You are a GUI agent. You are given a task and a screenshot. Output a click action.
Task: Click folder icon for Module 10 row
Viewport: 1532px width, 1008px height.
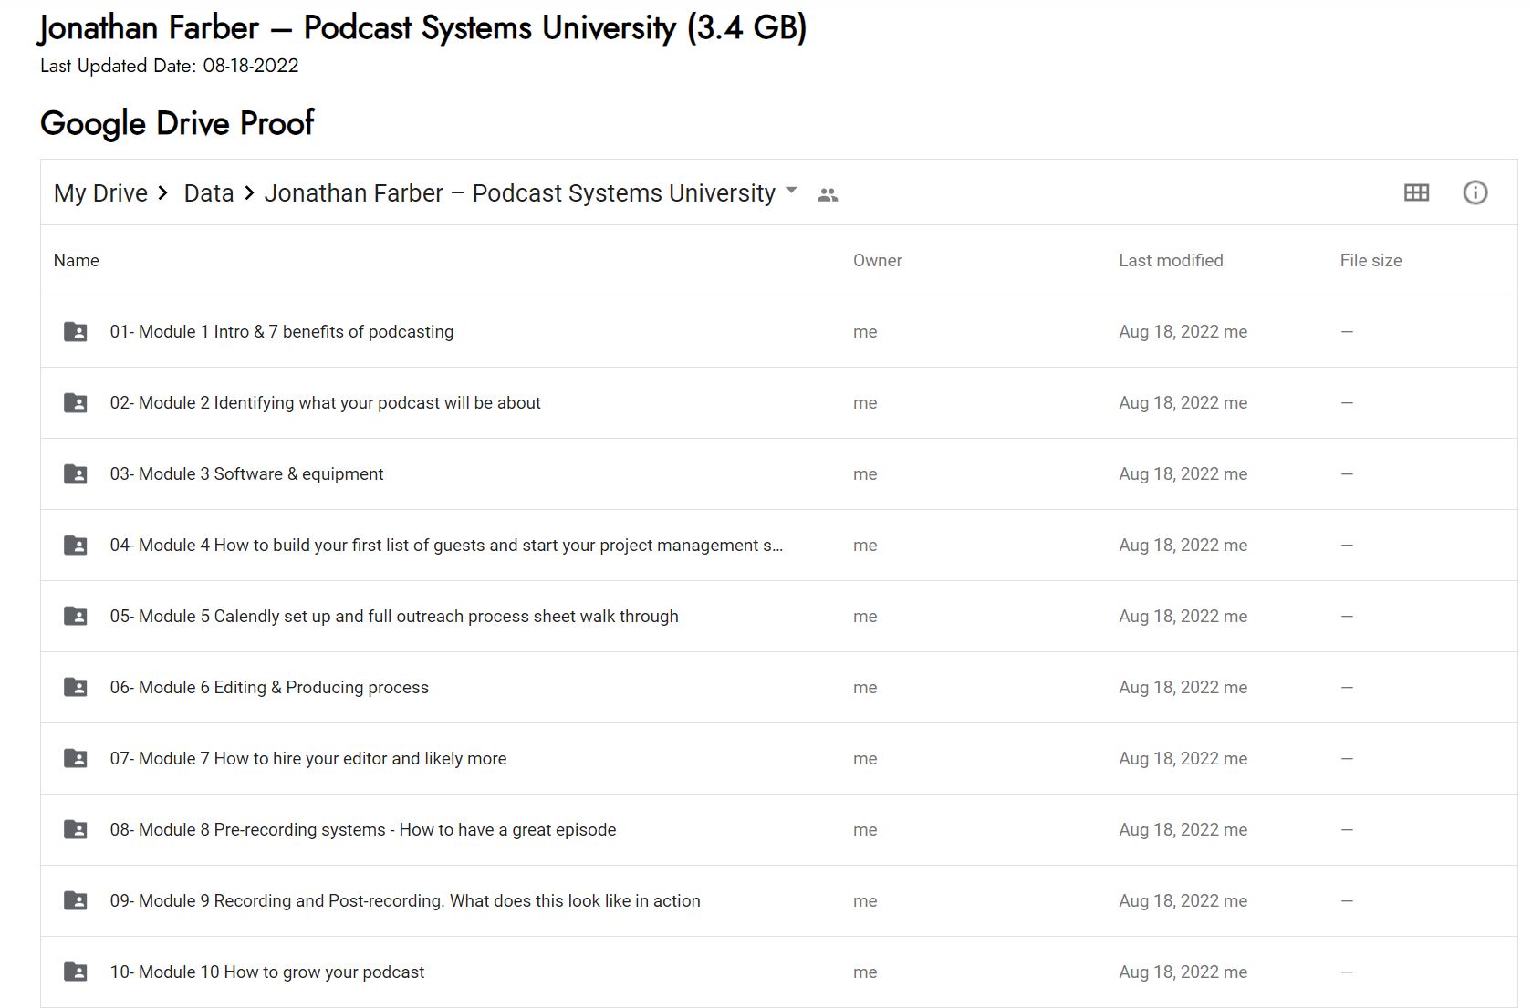[76, 972]
